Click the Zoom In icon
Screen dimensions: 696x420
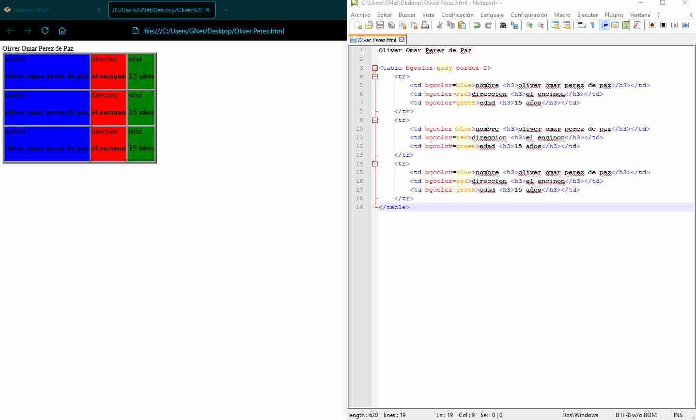[529, 25]
